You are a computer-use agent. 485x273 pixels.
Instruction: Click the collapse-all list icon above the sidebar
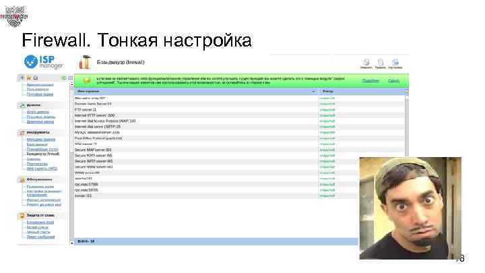click(x=71, y=78)
